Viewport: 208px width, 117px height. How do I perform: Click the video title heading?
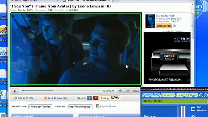click(x=60, y=6)
